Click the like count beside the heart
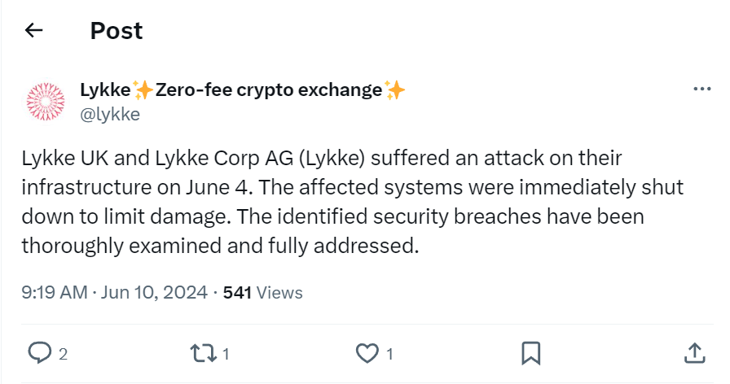The height and width of the screenshot is (384, 730). [390, 354]
